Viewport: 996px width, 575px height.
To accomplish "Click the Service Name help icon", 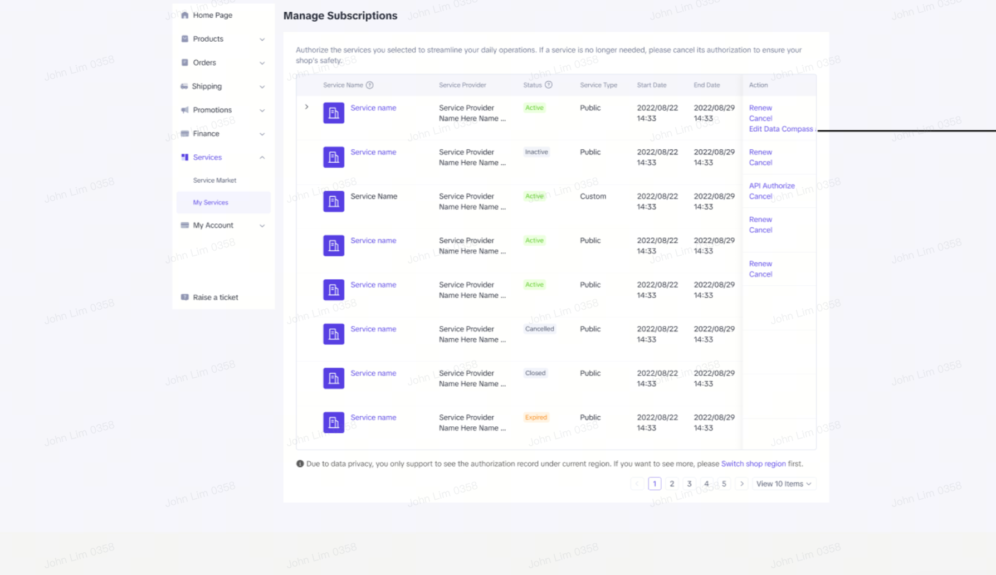I will [370, 85].
